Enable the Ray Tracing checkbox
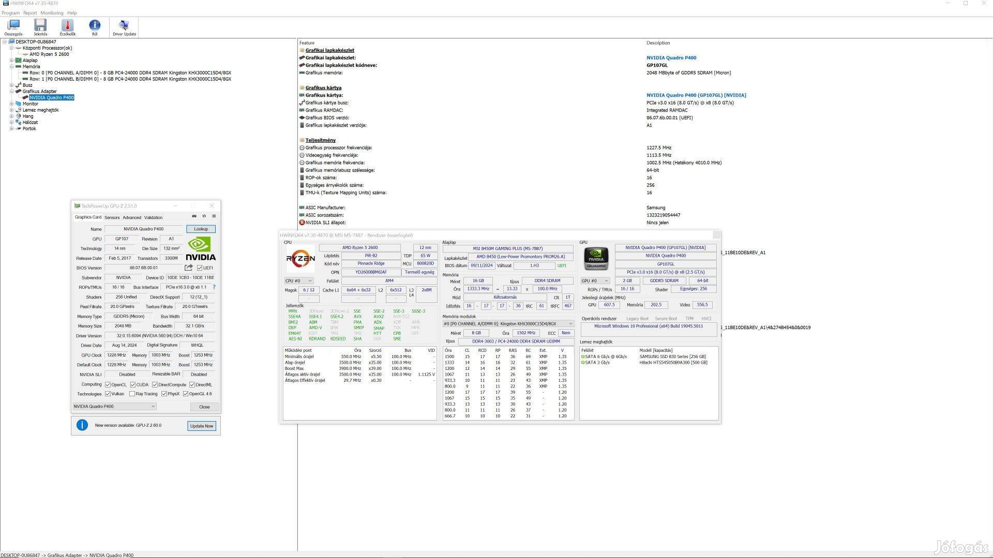This screenshot has height=558, width=993. [x=132, y=394]
